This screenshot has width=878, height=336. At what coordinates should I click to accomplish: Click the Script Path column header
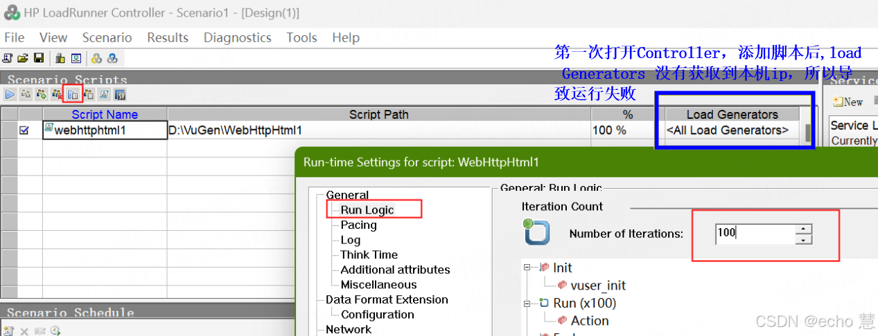378,114
